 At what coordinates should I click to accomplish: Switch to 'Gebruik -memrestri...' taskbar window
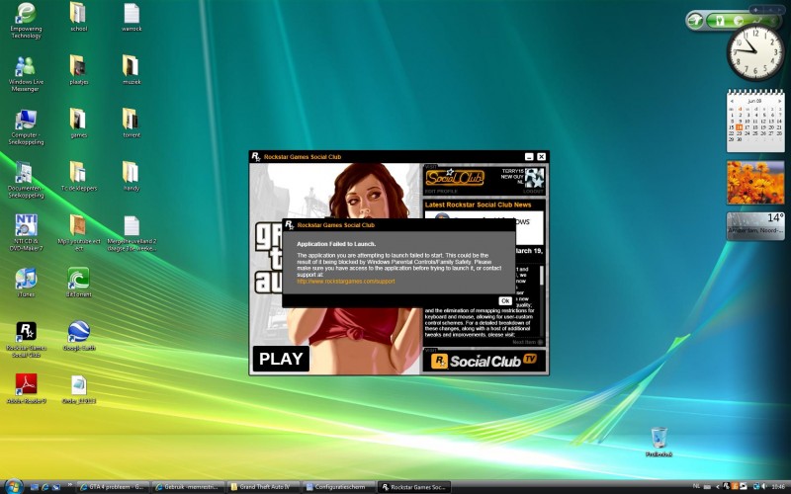[188, 487]
